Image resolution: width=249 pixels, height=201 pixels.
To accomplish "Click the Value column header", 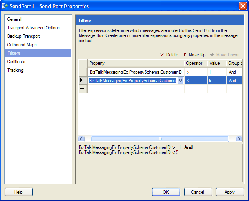I will click(217, 63).
